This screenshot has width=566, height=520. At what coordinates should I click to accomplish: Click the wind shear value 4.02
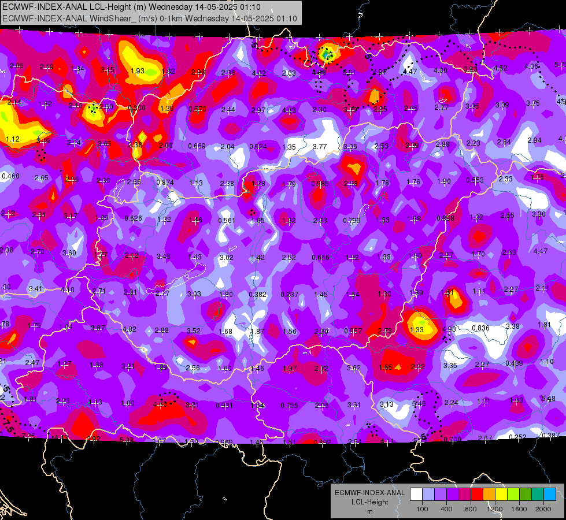259,73
